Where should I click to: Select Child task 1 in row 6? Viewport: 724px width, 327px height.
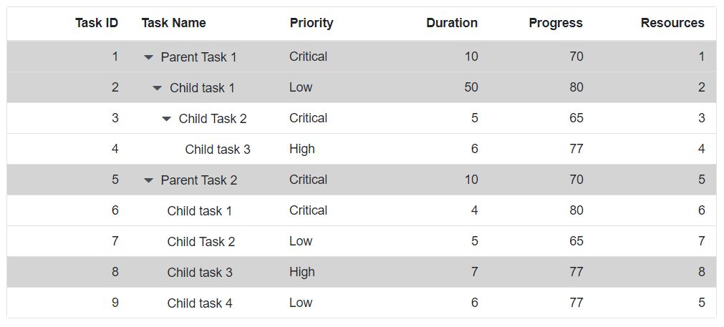(200, 211)
